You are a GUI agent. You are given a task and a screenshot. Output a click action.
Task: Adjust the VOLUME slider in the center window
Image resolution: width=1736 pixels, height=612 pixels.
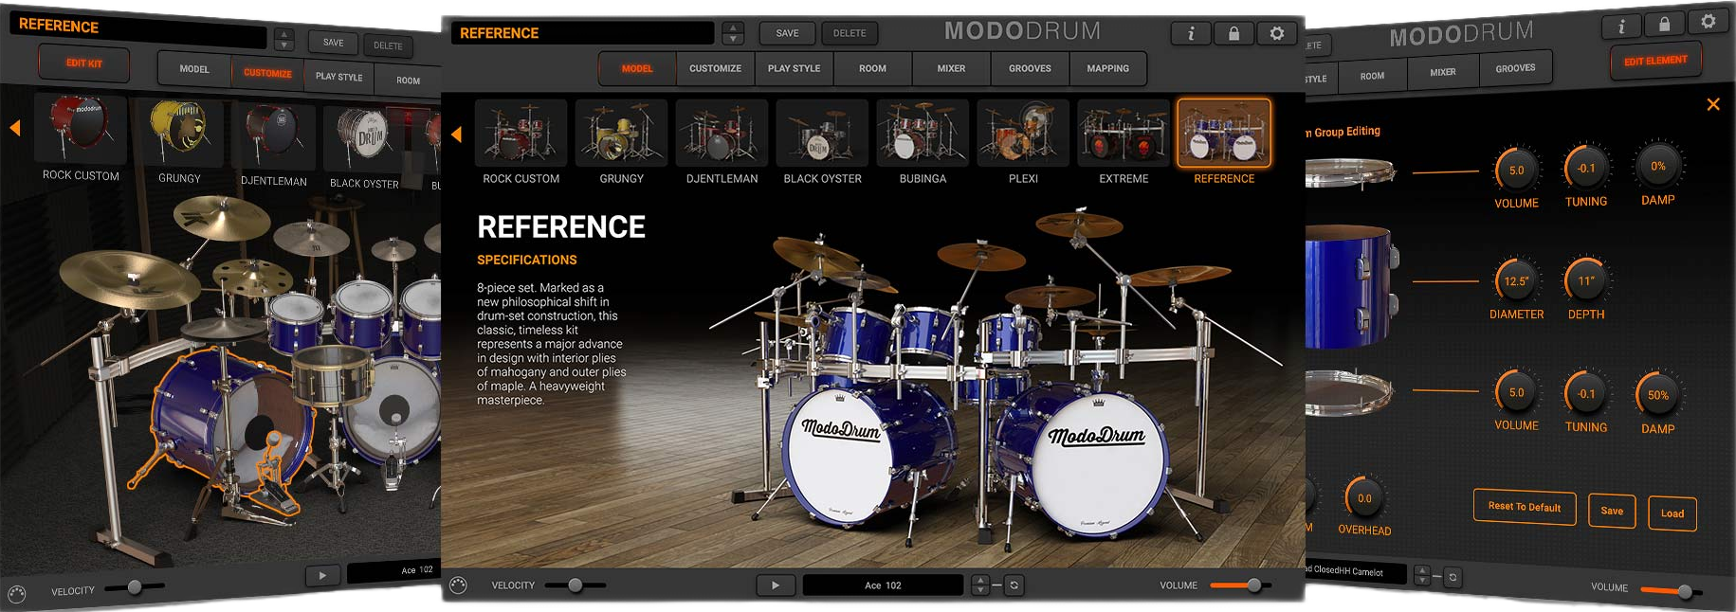[x=1242, y=585]
